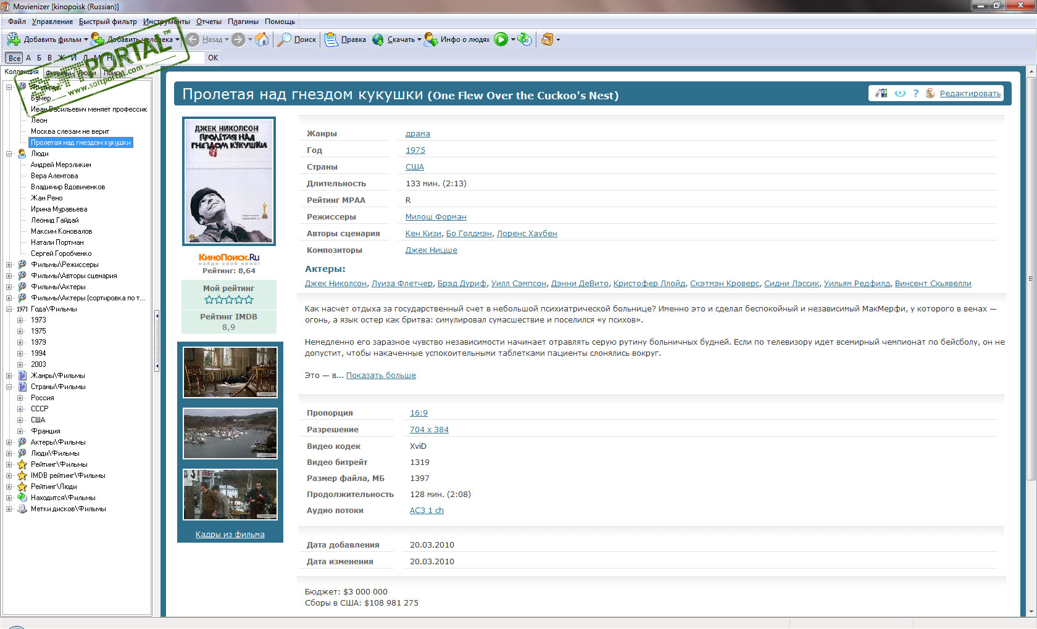Click the Показать больше link
The height and width of the screenshot is (629, 1037).
pos(381,376)
